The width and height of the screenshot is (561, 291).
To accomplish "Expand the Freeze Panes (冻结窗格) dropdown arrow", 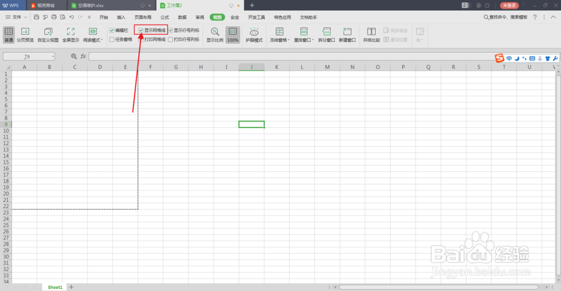I will (x=288, y=40).
